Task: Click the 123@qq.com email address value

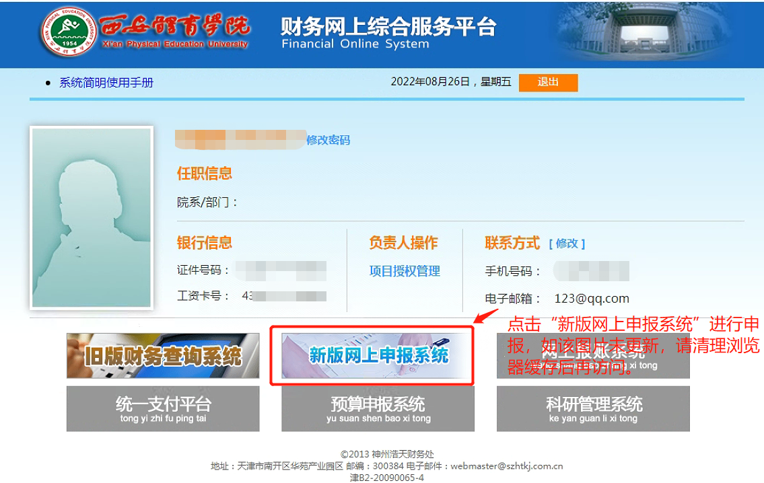Action: (x=591, y=299)
